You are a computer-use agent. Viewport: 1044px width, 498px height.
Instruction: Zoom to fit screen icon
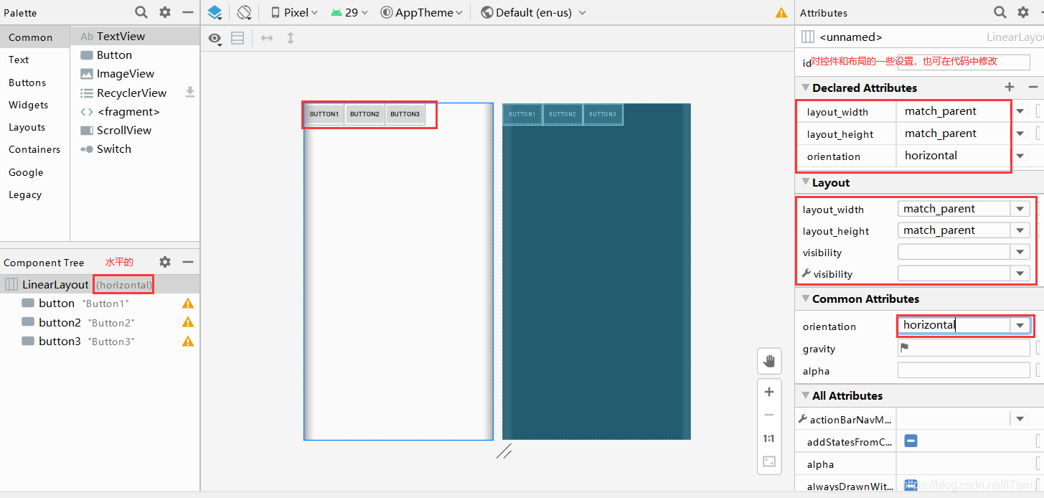(x=769, y=461)
